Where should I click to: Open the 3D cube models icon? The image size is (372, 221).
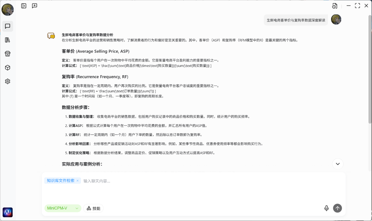click(x=8, y=68)
